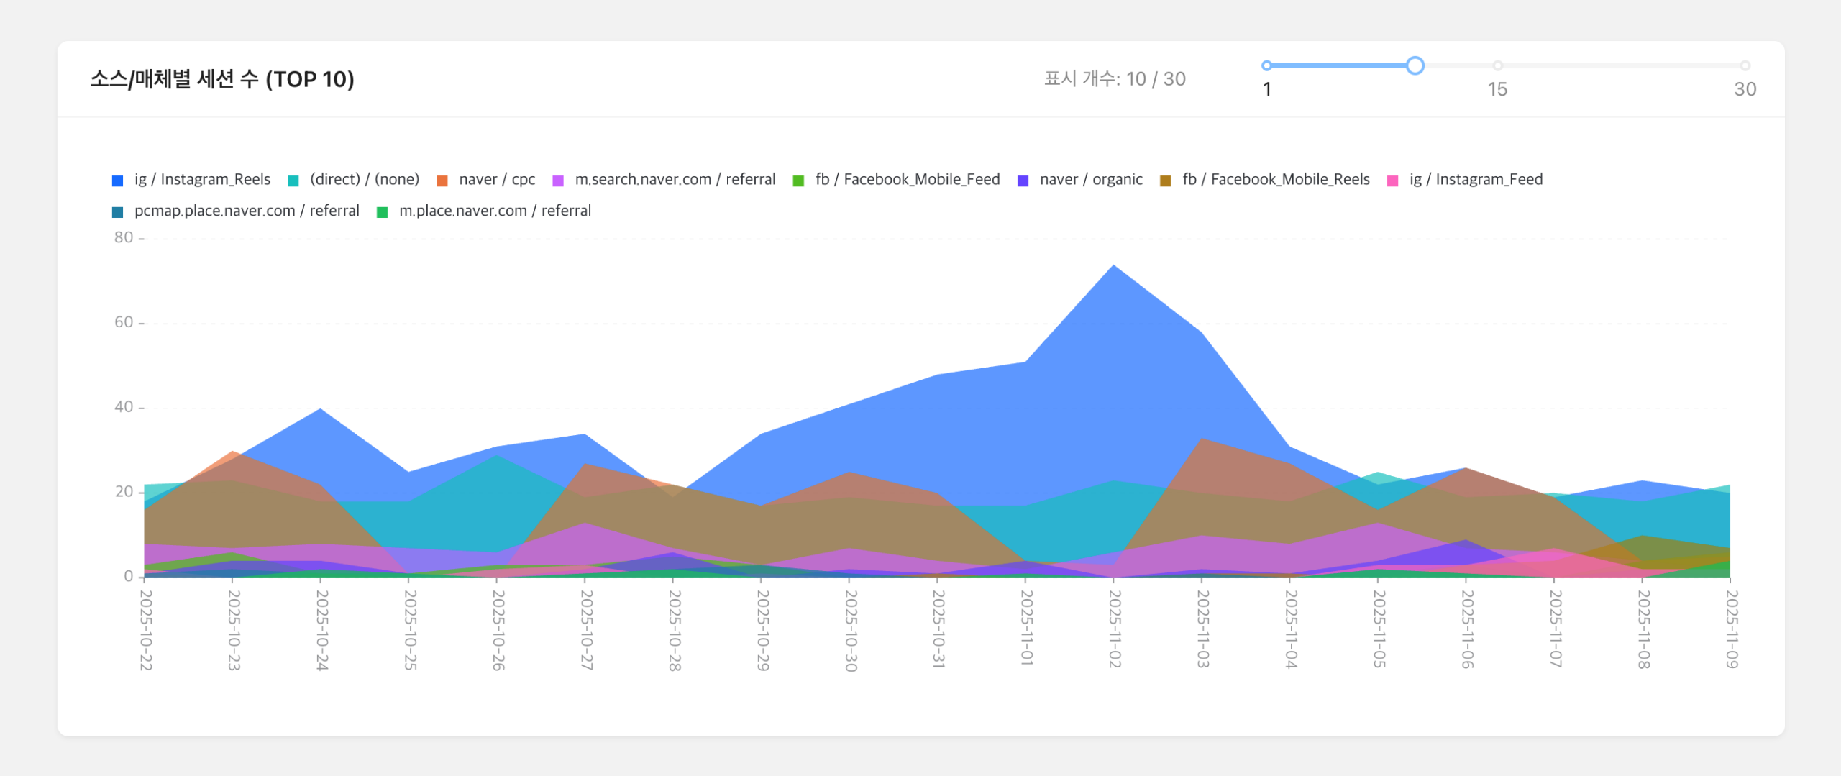Toggle the ig / Instagram_Feed pink swatch
The height and width of the screenshot is (776, 1841).
click(1393, 181)
